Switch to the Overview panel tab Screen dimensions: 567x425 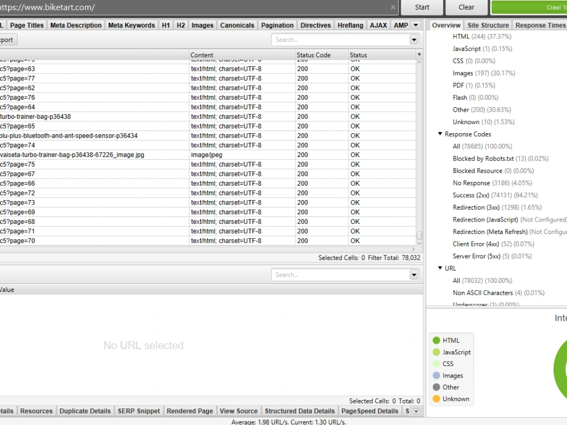click(x=446, y=25)
